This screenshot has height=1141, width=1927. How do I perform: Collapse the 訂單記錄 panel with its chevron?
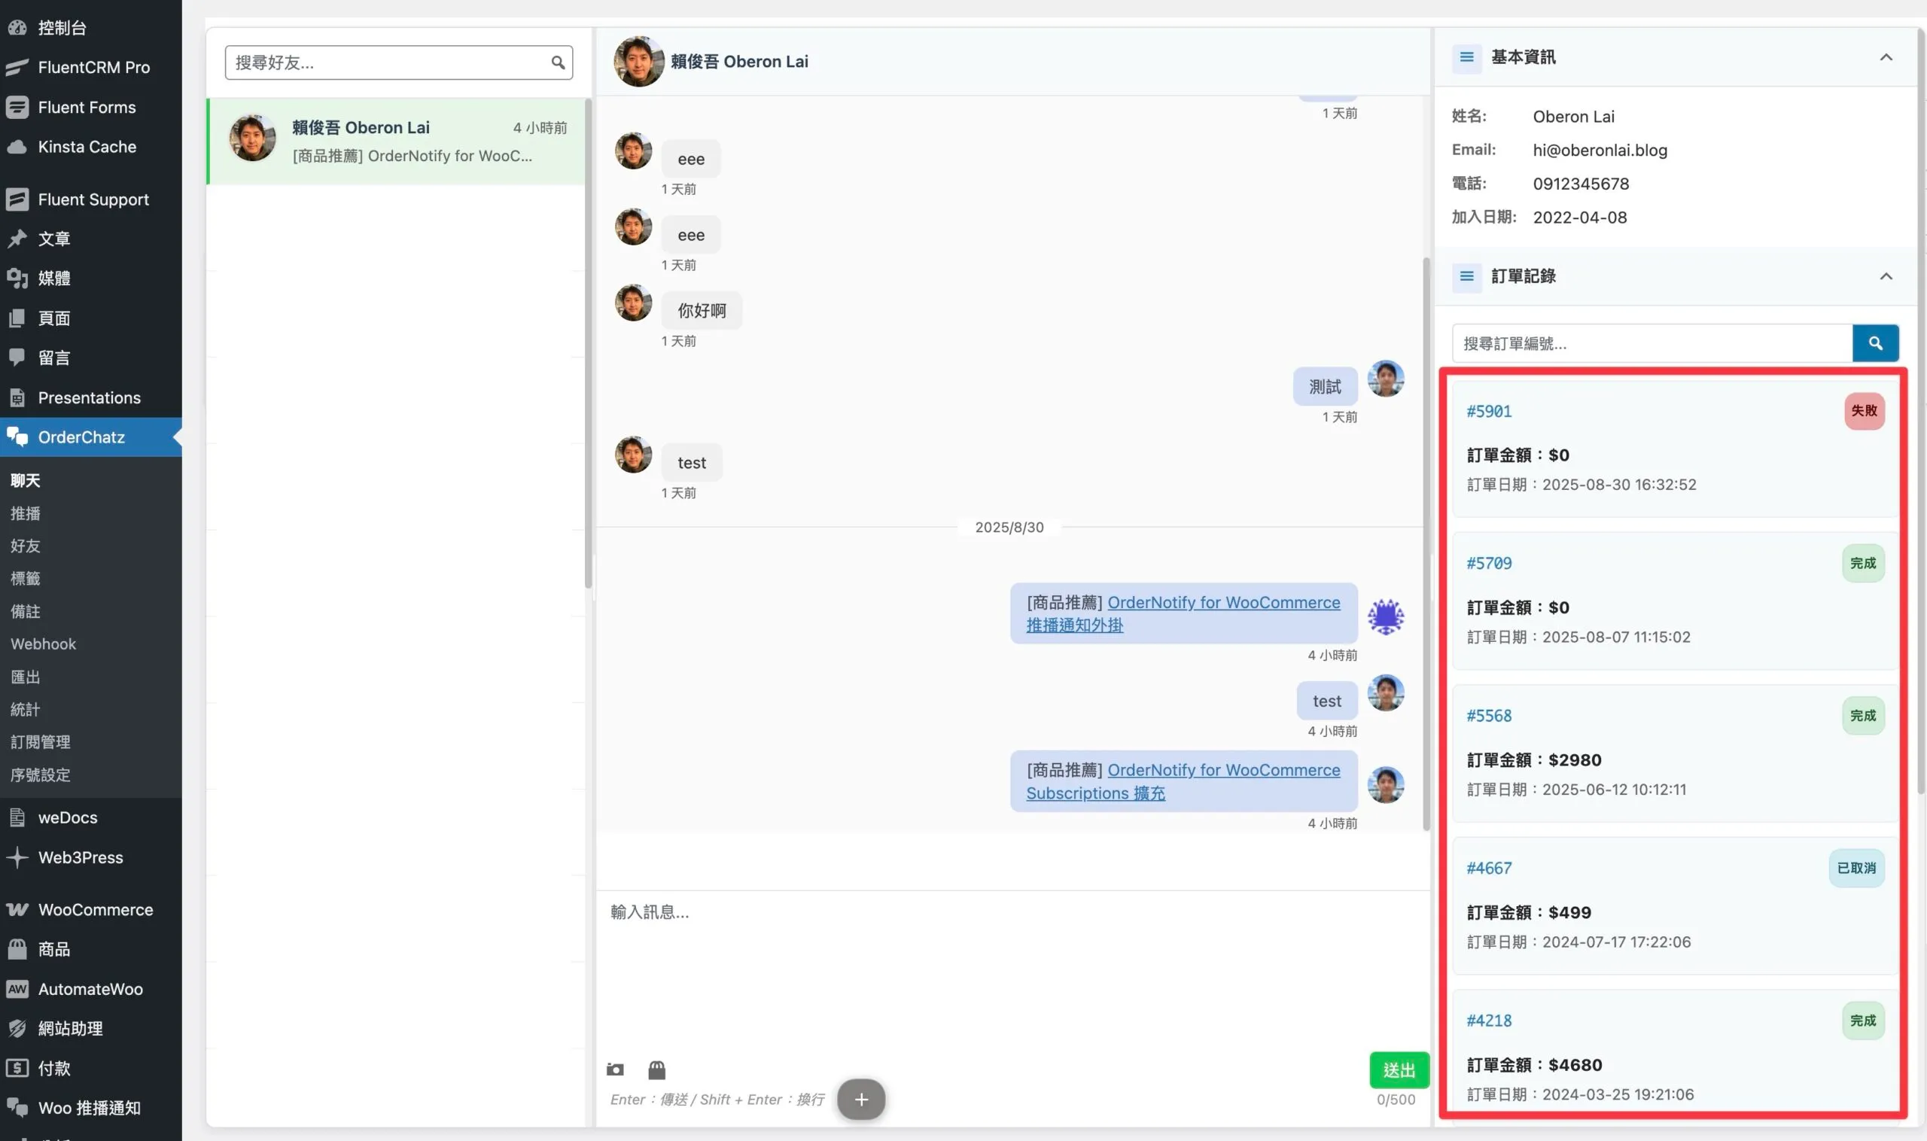click(x=1888, y=277)
